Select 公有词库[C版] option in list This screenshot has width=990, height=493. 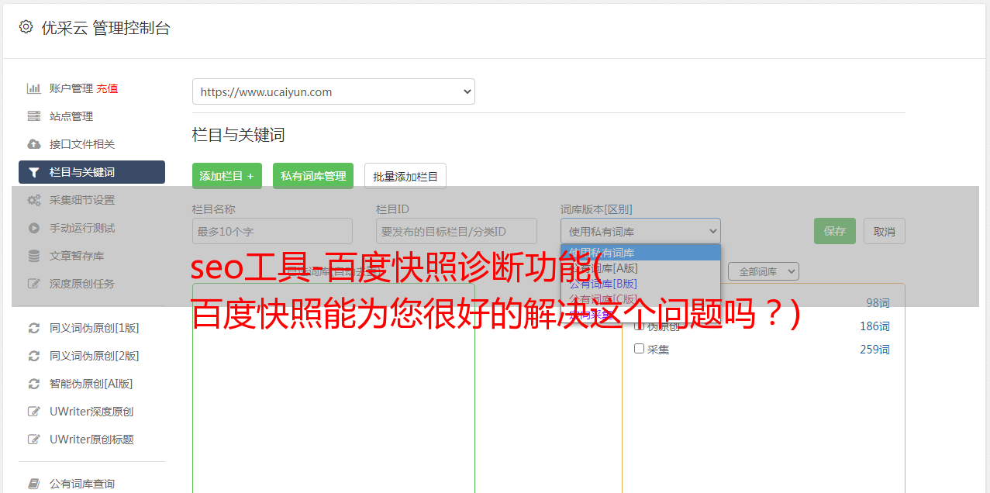click(x=640, y=299)
